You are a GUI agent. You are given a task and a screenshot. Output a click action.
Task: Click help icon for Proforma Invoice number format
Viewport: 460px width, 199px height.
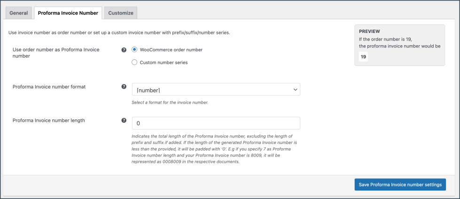[124, 87]
